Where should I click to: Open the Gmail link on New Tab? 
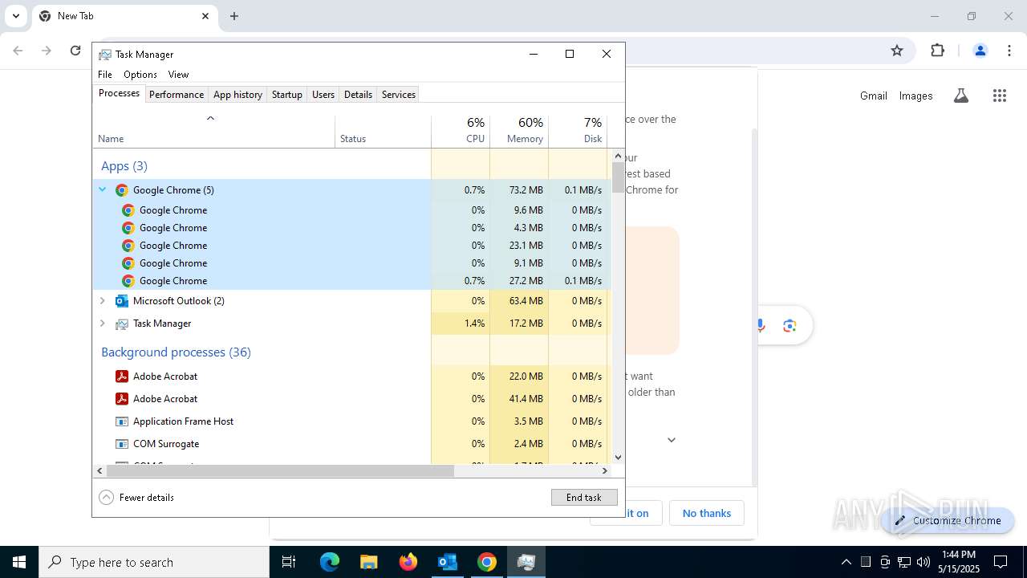tap(874, 96)
